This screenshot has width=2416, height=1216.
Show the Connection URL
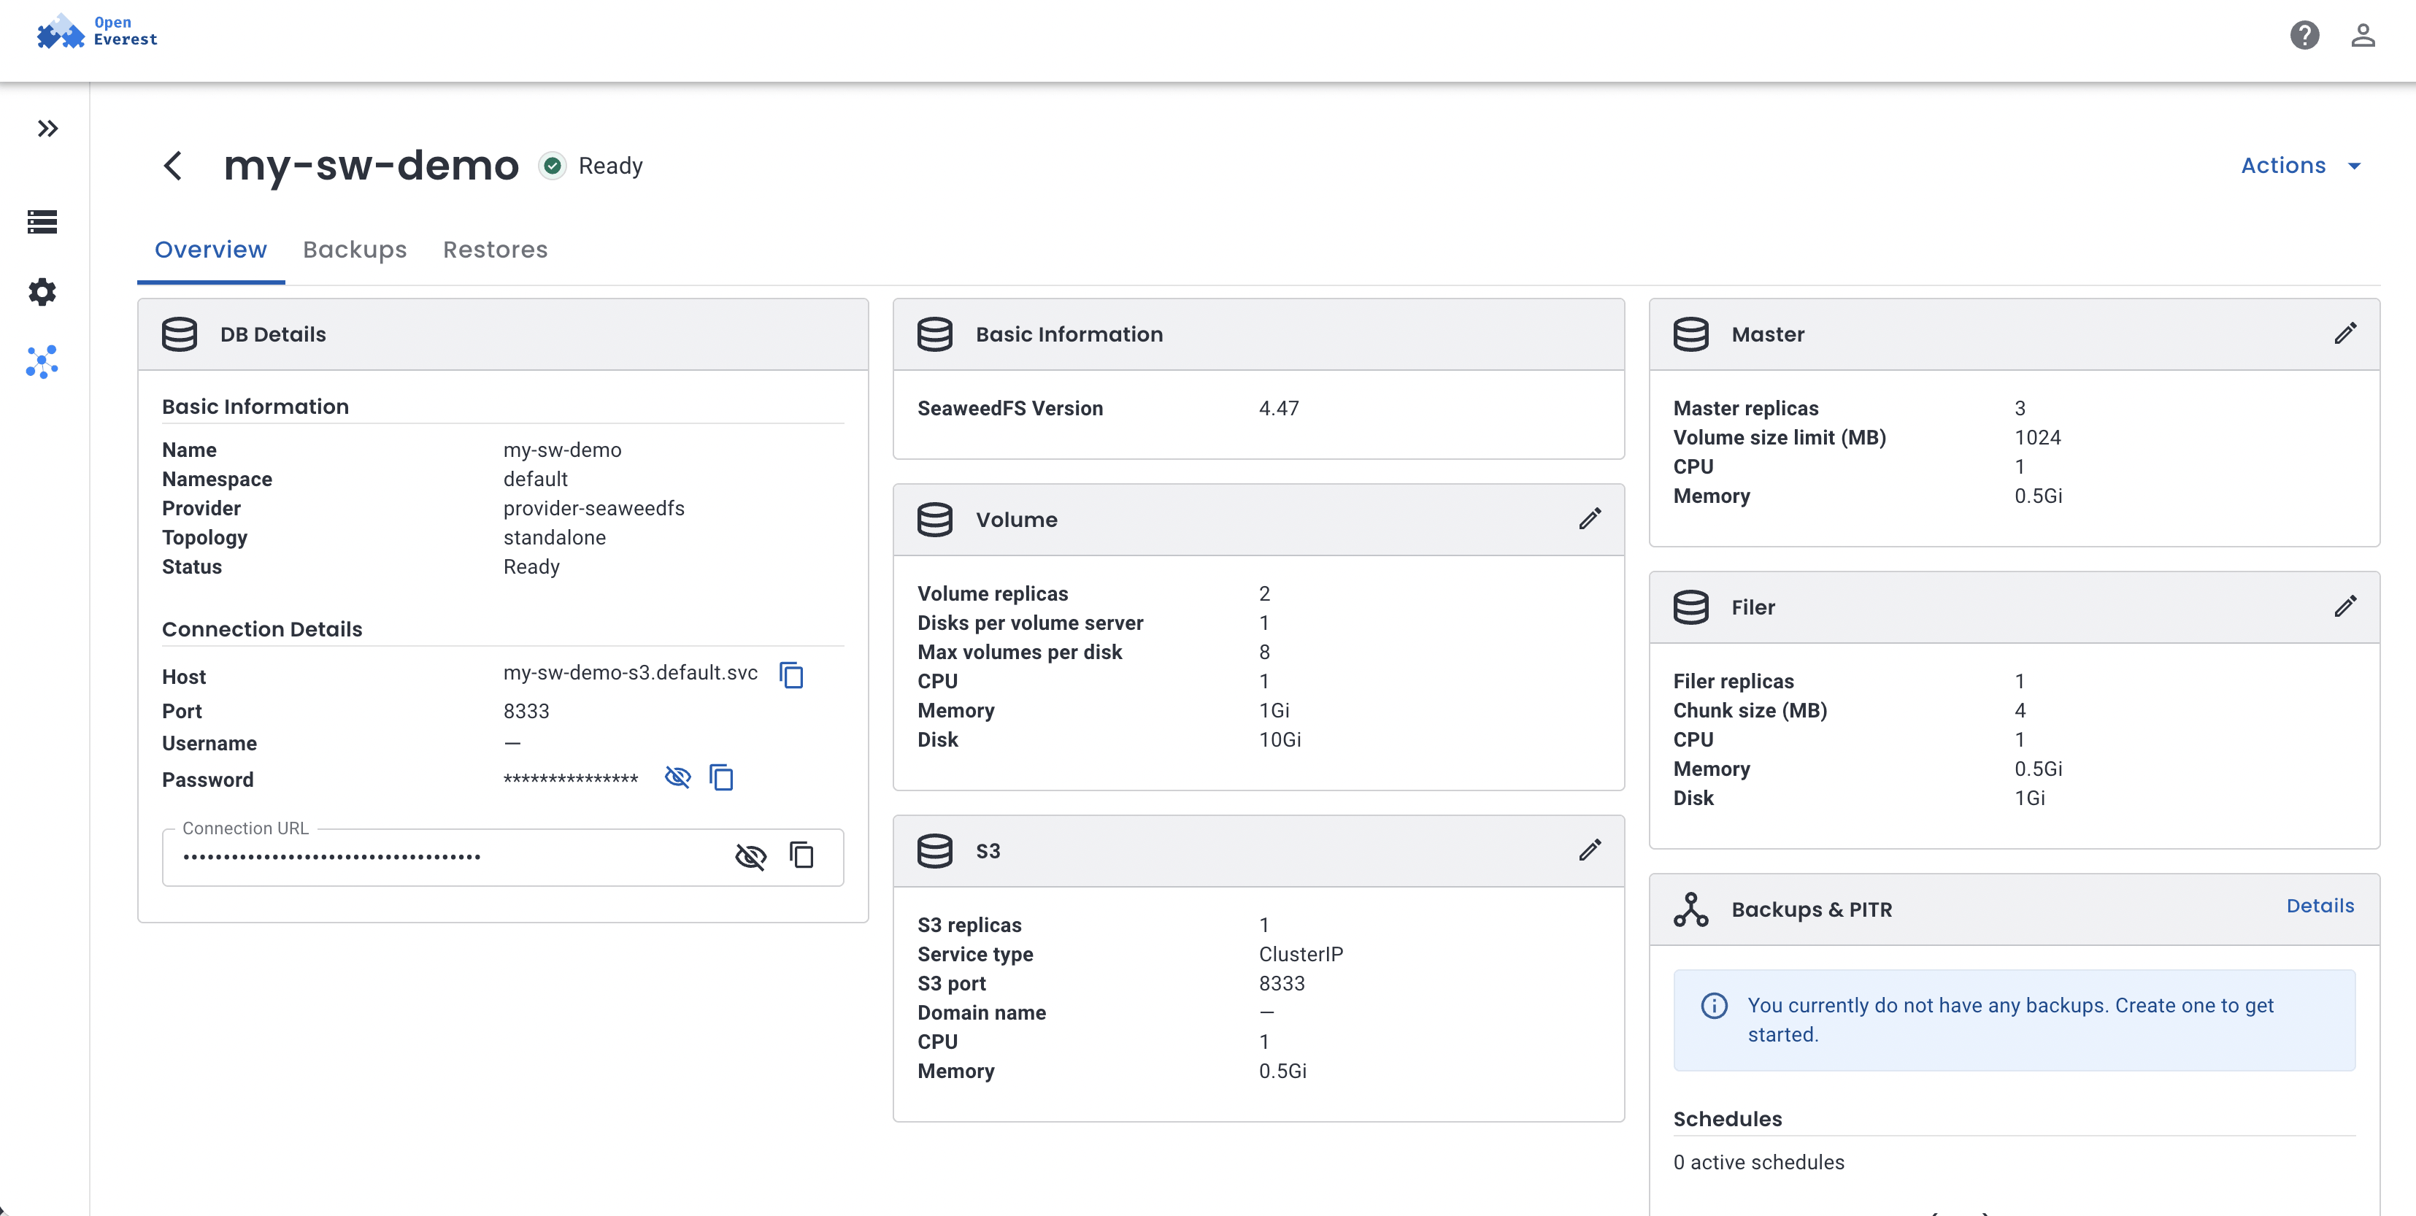[750, 856]
